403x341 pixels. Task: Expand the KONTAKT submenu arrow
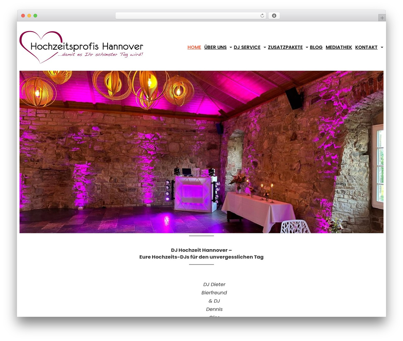click(x=382, y=48)
